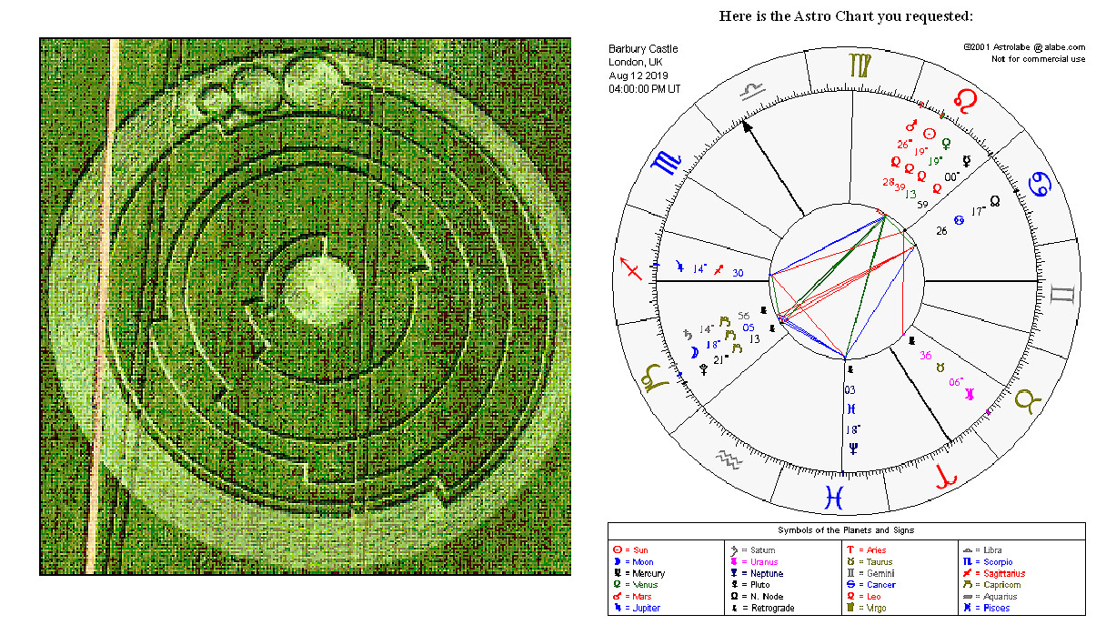This screenshot has width=1106, height=625.
Task: Click the Taurus sign on the outer ring
Action: [x=1031, y=400]
